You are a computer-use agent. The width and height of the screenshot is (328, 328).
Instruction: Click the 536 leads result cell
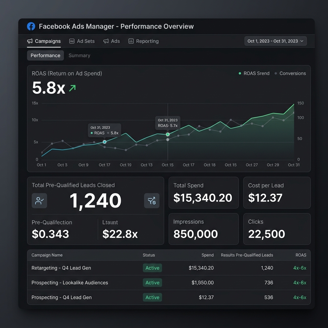pos(269,297)
